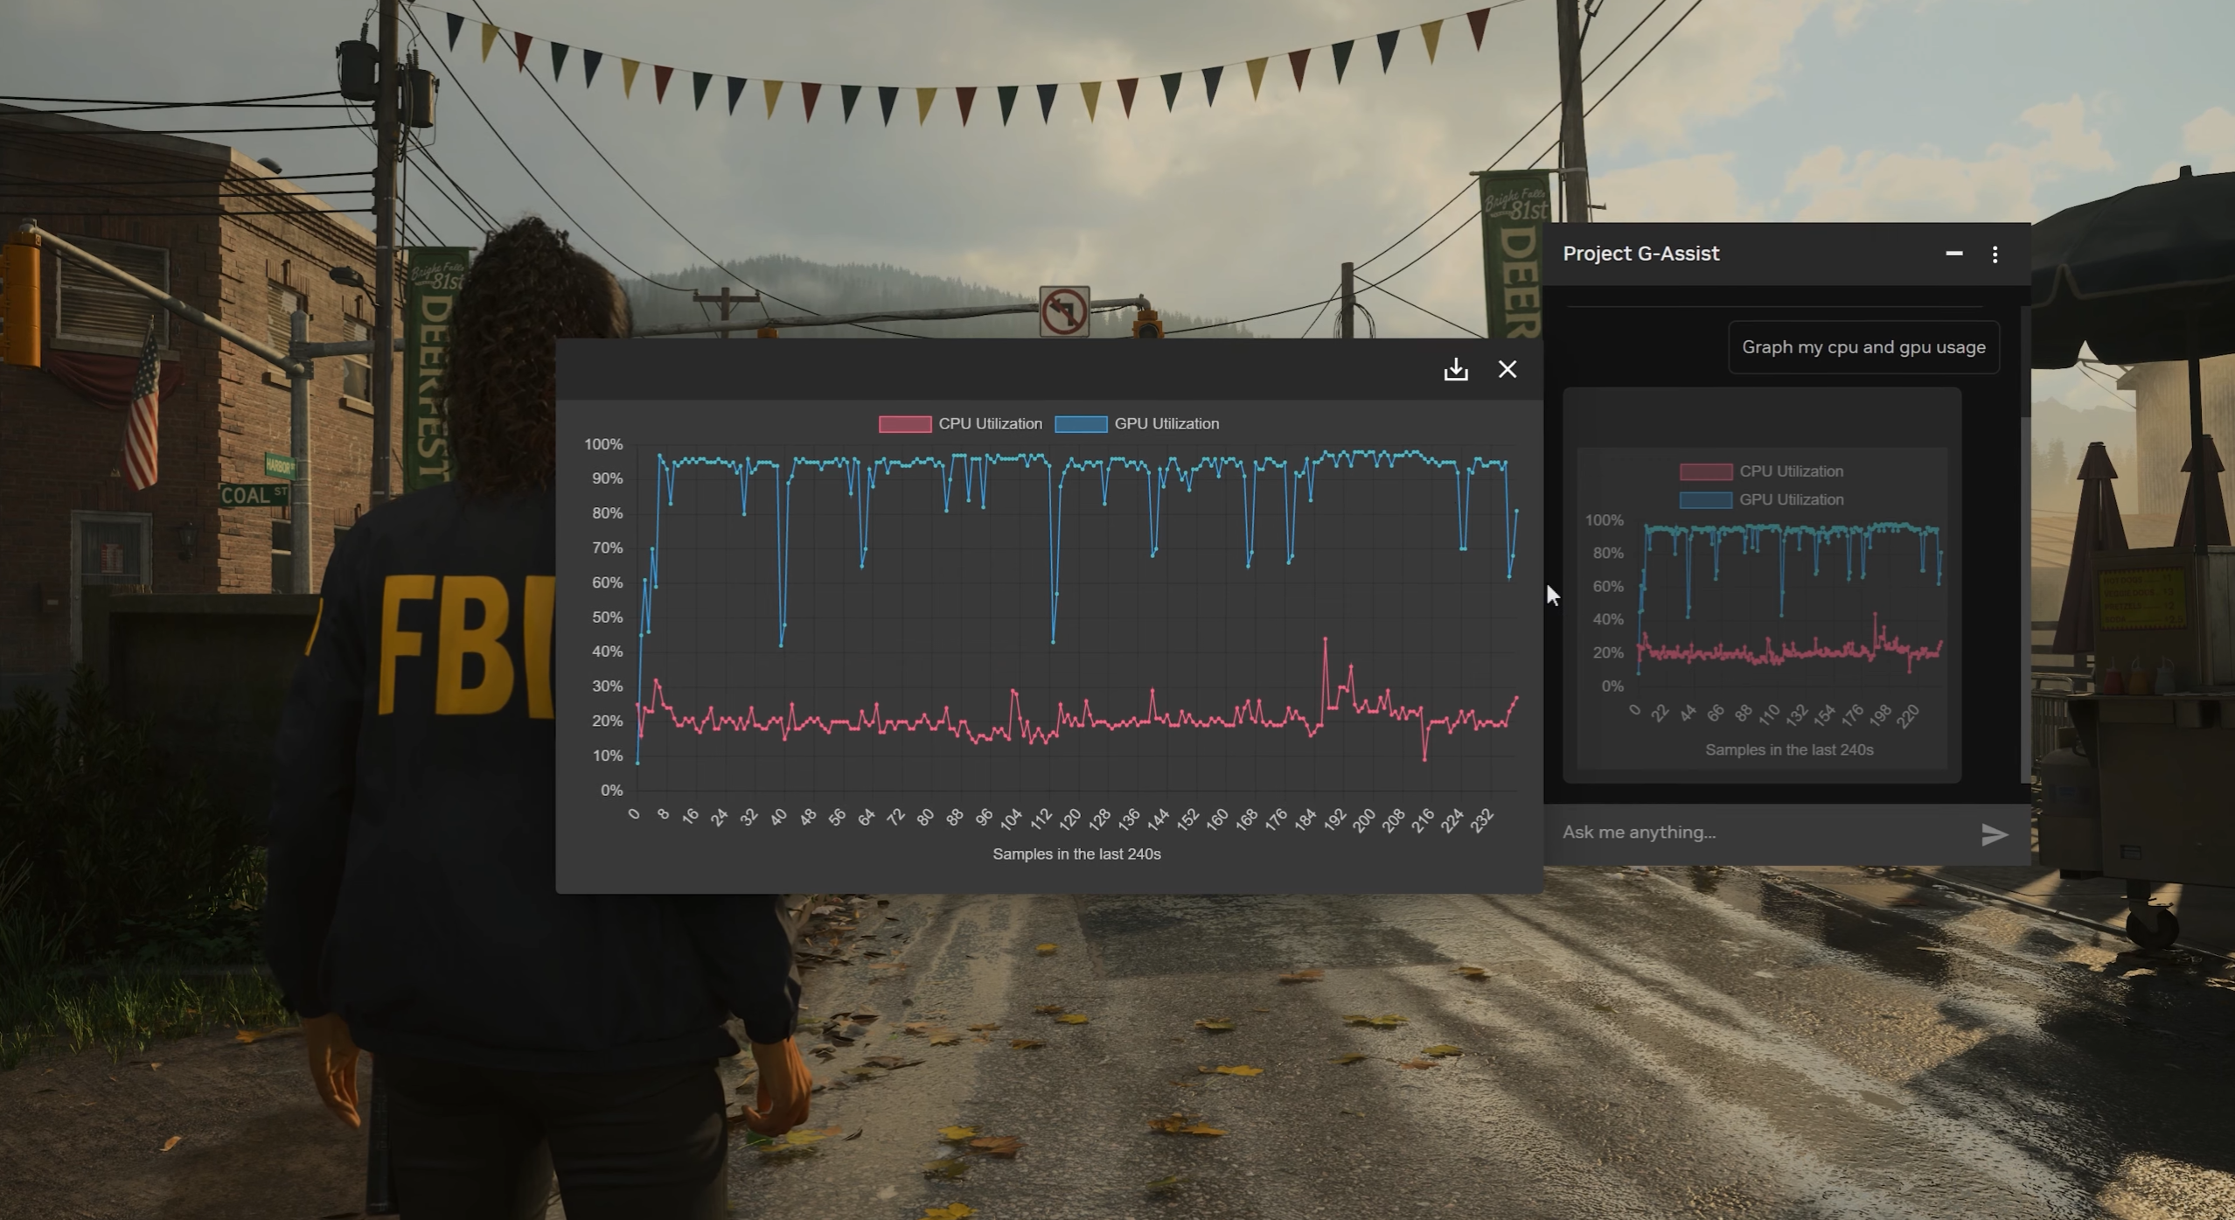The image size is (2235, 1220).
Task: Click the pink CPU legend swatch
Action: click(904, 424)
